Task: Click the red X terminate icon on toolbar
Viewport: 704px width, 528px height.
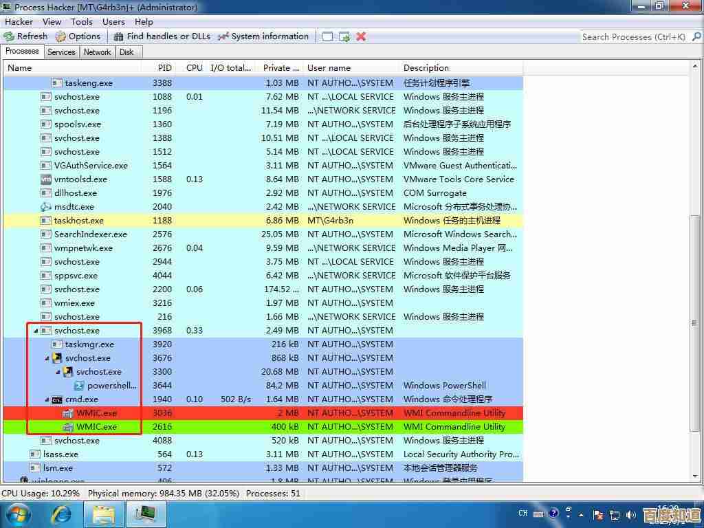Action: click(360, 36)
